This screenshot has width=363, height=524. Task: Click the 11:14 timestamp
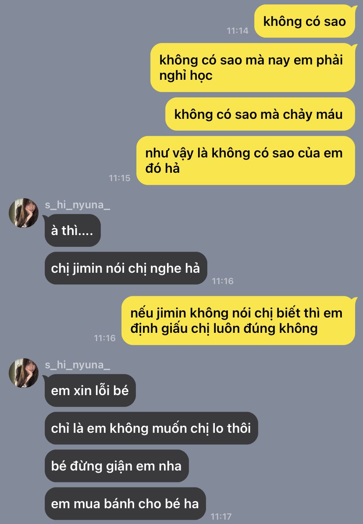pyautogui.click(x=238, y=31)
